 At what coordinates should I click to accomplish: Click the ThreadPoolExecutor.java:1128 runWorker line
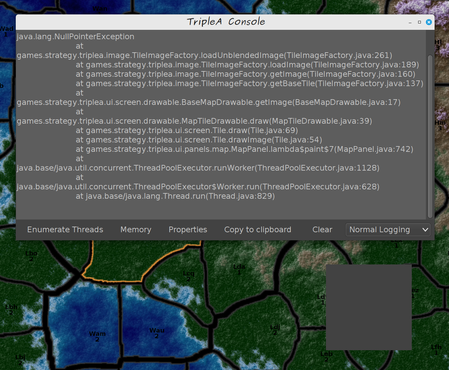(x=198, y=168)
